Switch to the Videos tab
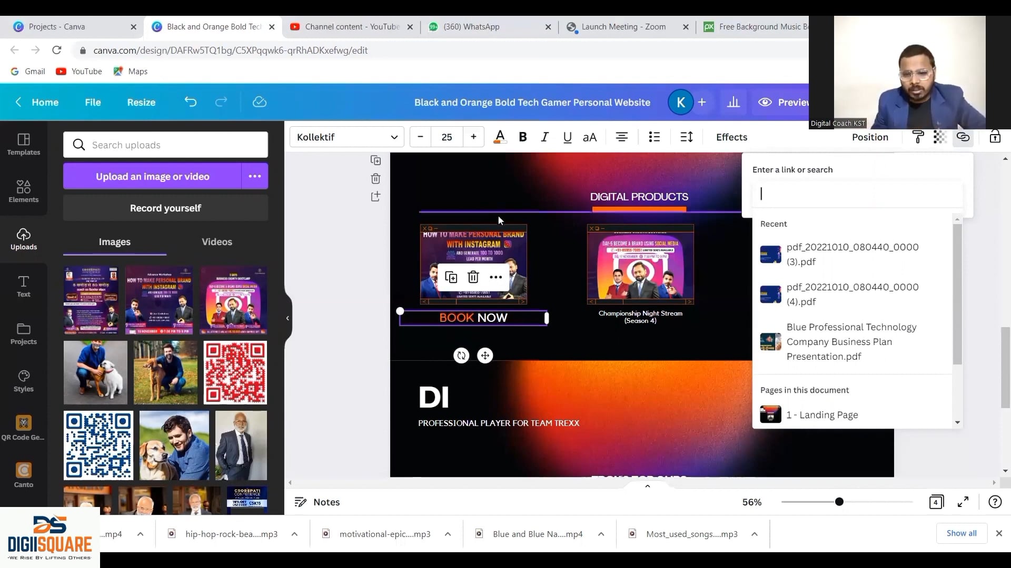 pyautogui.click(x=217, y=242)
